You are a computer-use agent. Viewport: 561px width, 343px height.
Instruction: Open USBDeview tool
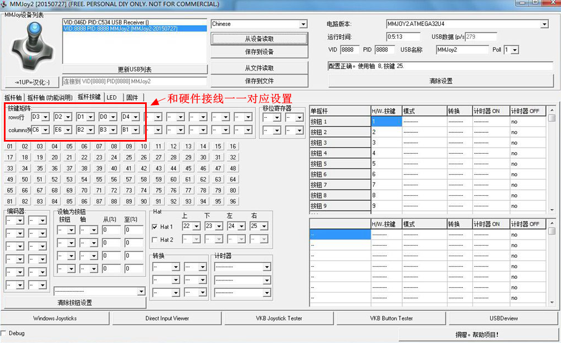pos(503,318)
